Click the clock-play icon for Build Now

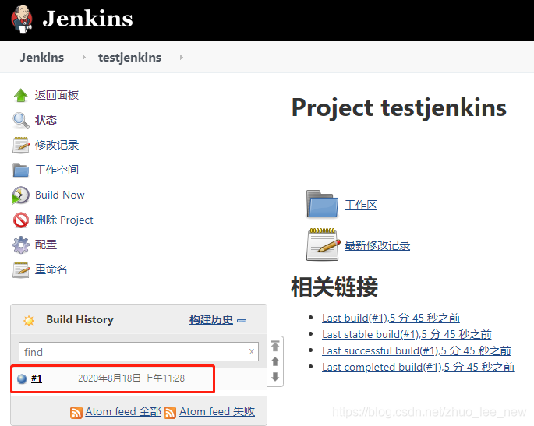point(21,195)
